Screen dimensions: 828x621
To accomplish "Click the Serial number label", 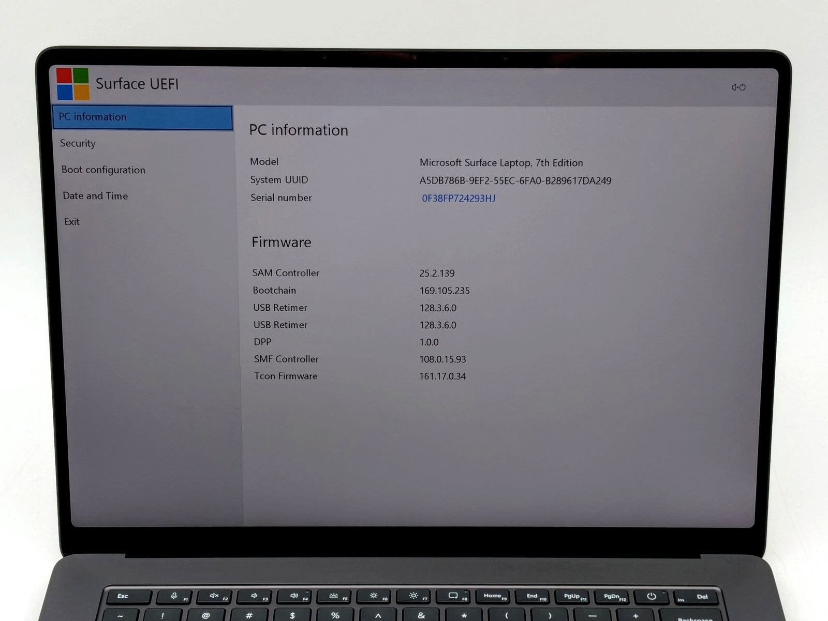I will click(281, 198).
